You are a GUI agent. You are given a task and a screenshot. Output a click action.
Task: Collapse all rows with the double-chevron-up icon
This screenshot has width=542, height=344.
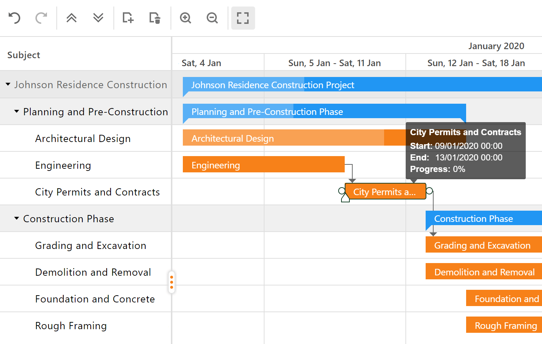point(71,18)
